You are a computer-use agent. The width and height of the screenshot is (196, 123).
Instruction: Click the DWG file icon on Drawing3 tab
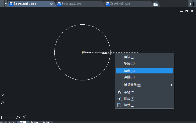(x=108, y=4)
